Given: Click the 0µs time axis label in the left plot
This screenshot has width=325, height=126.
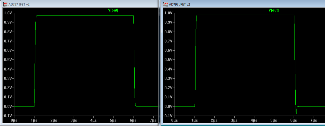Looking at the screenshot, I should (x=14, y=120).
